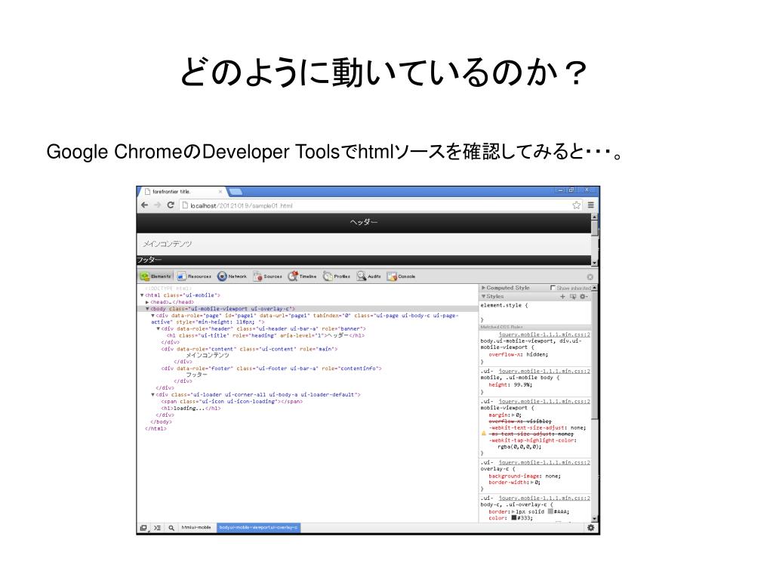Viewport: 773px width, 580px height.
Task: Click the フッター footer bar on page
Action: coord(364,260)
